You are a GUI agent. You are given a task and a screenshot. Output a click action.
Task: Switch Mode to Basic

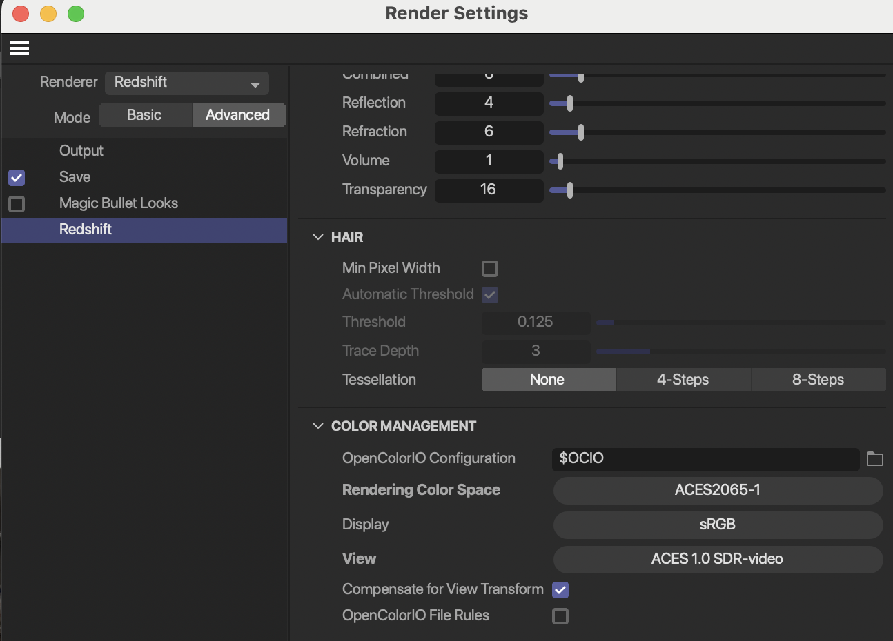(x=145, y=115)
